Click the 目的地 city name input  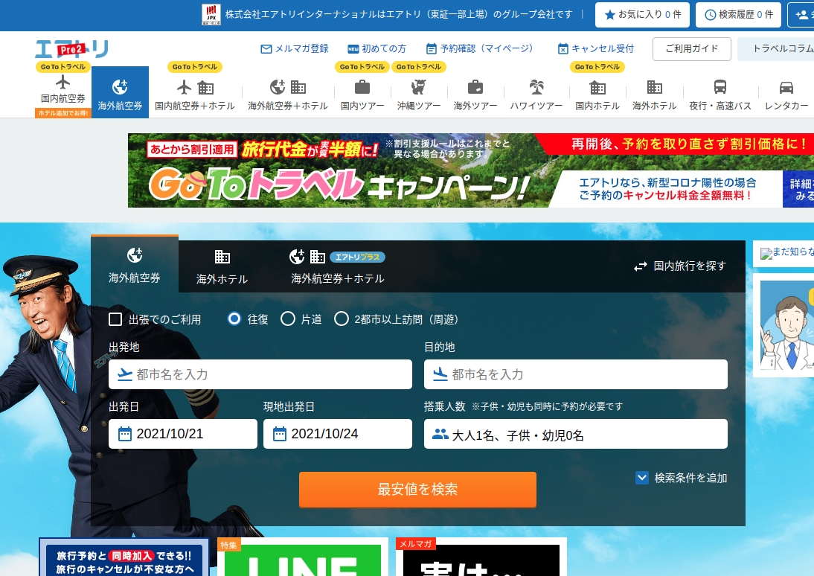[576, 374]
